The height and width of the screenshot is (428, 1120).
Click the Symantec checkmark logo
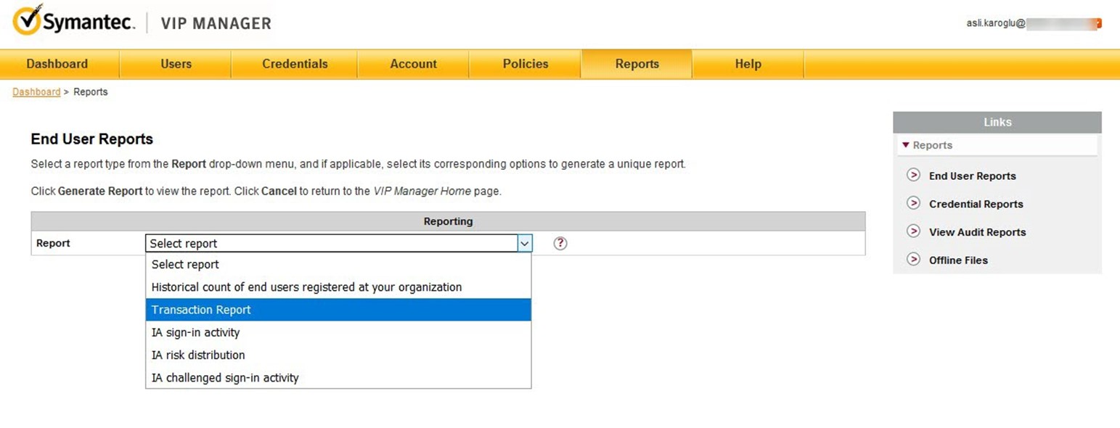click(28, 21)
